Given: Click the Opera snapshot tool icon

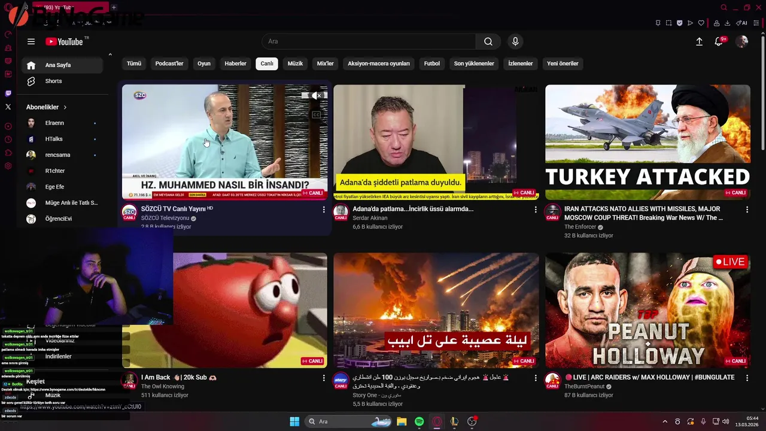Looking at the screenshot, I should pos(668,23).
